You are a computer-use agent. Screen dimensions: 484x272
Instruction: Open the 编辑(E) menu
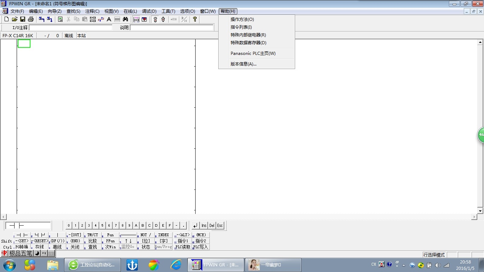tap(36, 11)
